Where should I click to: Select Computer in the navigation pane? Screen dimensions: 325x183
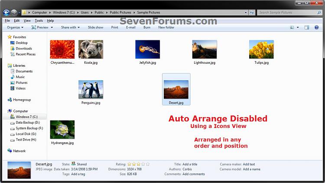pyautogui.click(x=20, y=111)
